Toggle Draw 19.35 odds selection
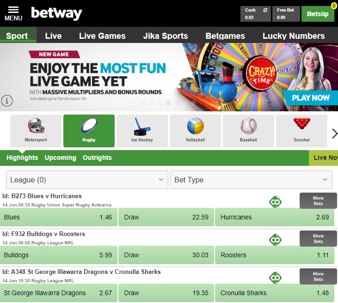The height and width of the screenshot is (303, 338). click(166, 293)
